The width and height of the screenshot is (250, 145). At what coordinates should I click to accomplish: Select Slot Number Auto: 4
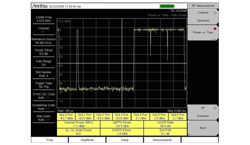[x=44, y=74]
